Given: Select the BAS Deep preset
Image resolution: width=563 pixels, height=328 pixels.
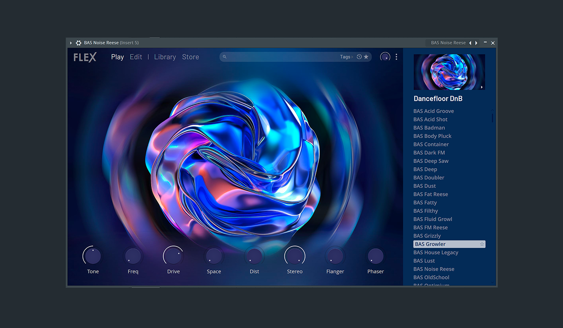Looking at the screenshot, I should click(426, 170).
